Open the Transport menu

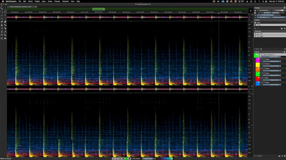click(65, 1)
